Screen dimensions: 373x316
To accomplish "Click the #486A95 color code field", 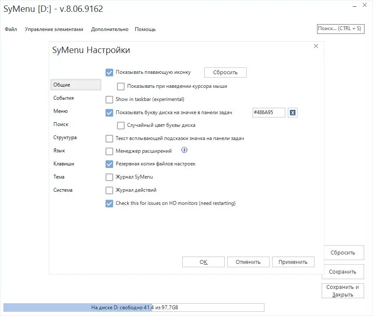I will pos(269,112).
